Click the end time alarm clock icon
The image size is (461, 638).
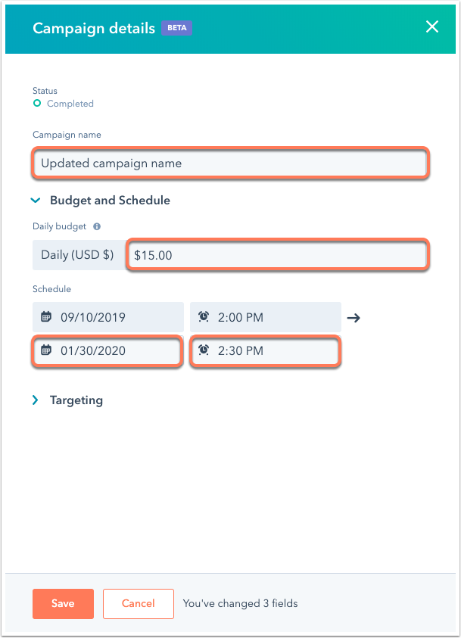pos(204,350)
